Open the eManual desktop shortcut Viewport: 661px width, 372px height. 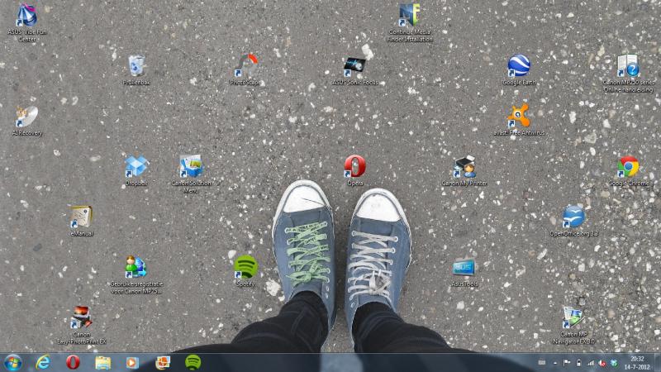82,221
